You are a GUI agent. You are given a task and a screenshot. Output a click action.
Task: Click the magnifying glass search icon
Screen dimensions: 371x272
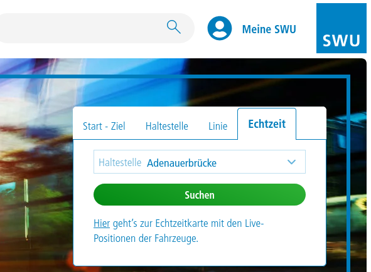(174, 27)
